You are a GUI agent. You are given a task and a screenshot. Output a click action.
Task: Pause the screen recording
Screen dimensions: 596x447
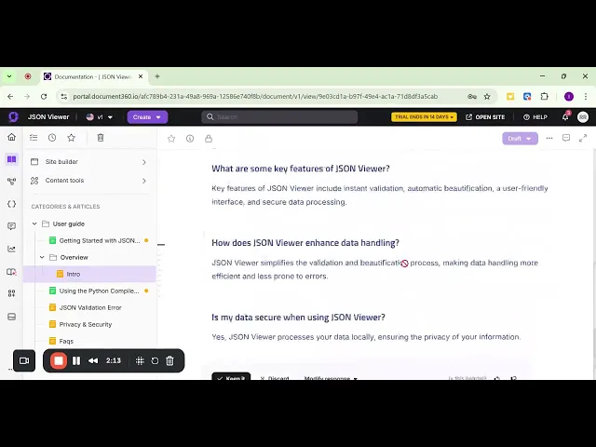click(x=76, y=360)
